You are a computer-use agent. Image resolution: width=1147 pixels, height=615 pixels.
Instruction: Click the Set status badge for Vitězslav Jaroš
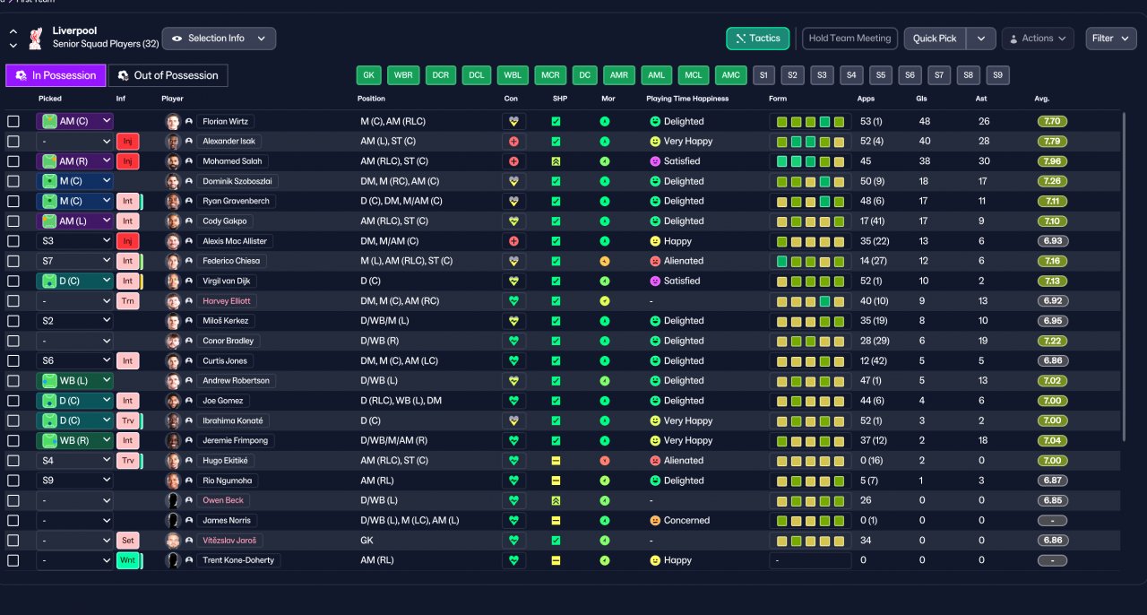click(x=128, y=541)
